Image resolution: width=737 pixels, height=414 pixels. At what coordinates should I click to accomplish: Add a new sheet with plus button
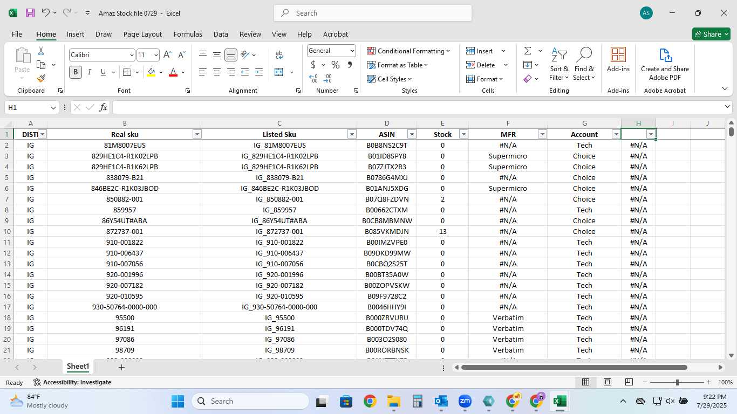pos(121,367)
